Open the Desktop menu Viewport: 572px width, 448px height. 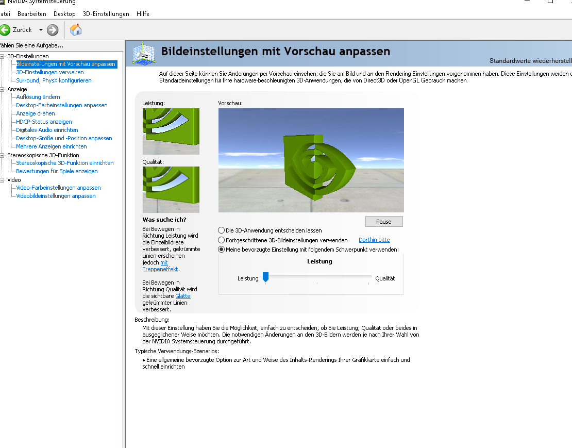pyautogui.click(x=64, y=14)
